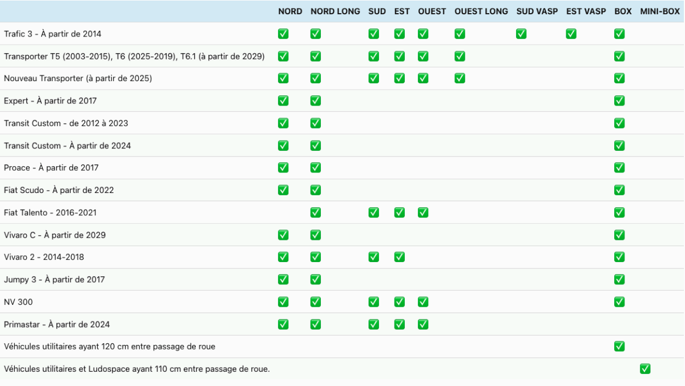Click "Fiat Scudo - À partir de 2022" label
Screen dimensions: 685x386
click(x=59, y=190)
